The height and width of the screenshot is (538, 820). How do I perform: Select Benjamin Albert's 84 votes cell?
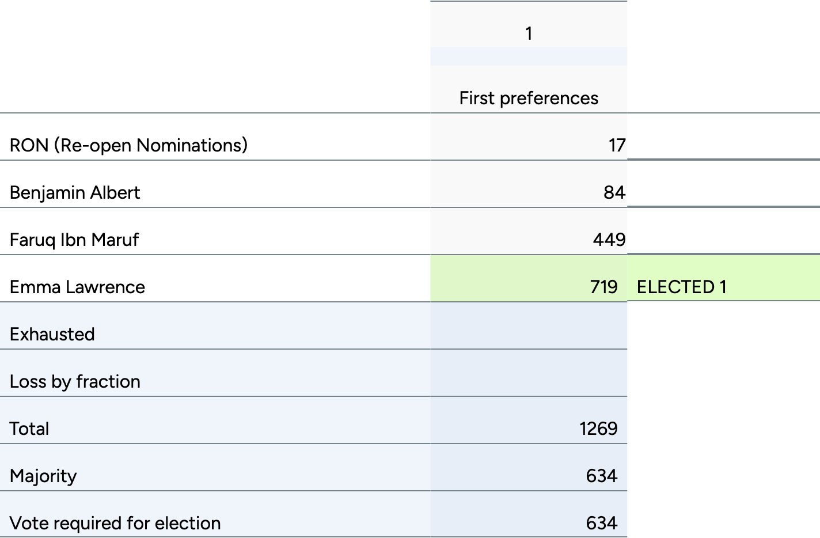[614, 192]
